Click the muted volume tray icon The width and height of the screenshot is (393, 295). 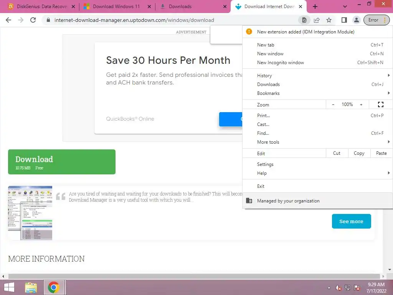point(339,288)
